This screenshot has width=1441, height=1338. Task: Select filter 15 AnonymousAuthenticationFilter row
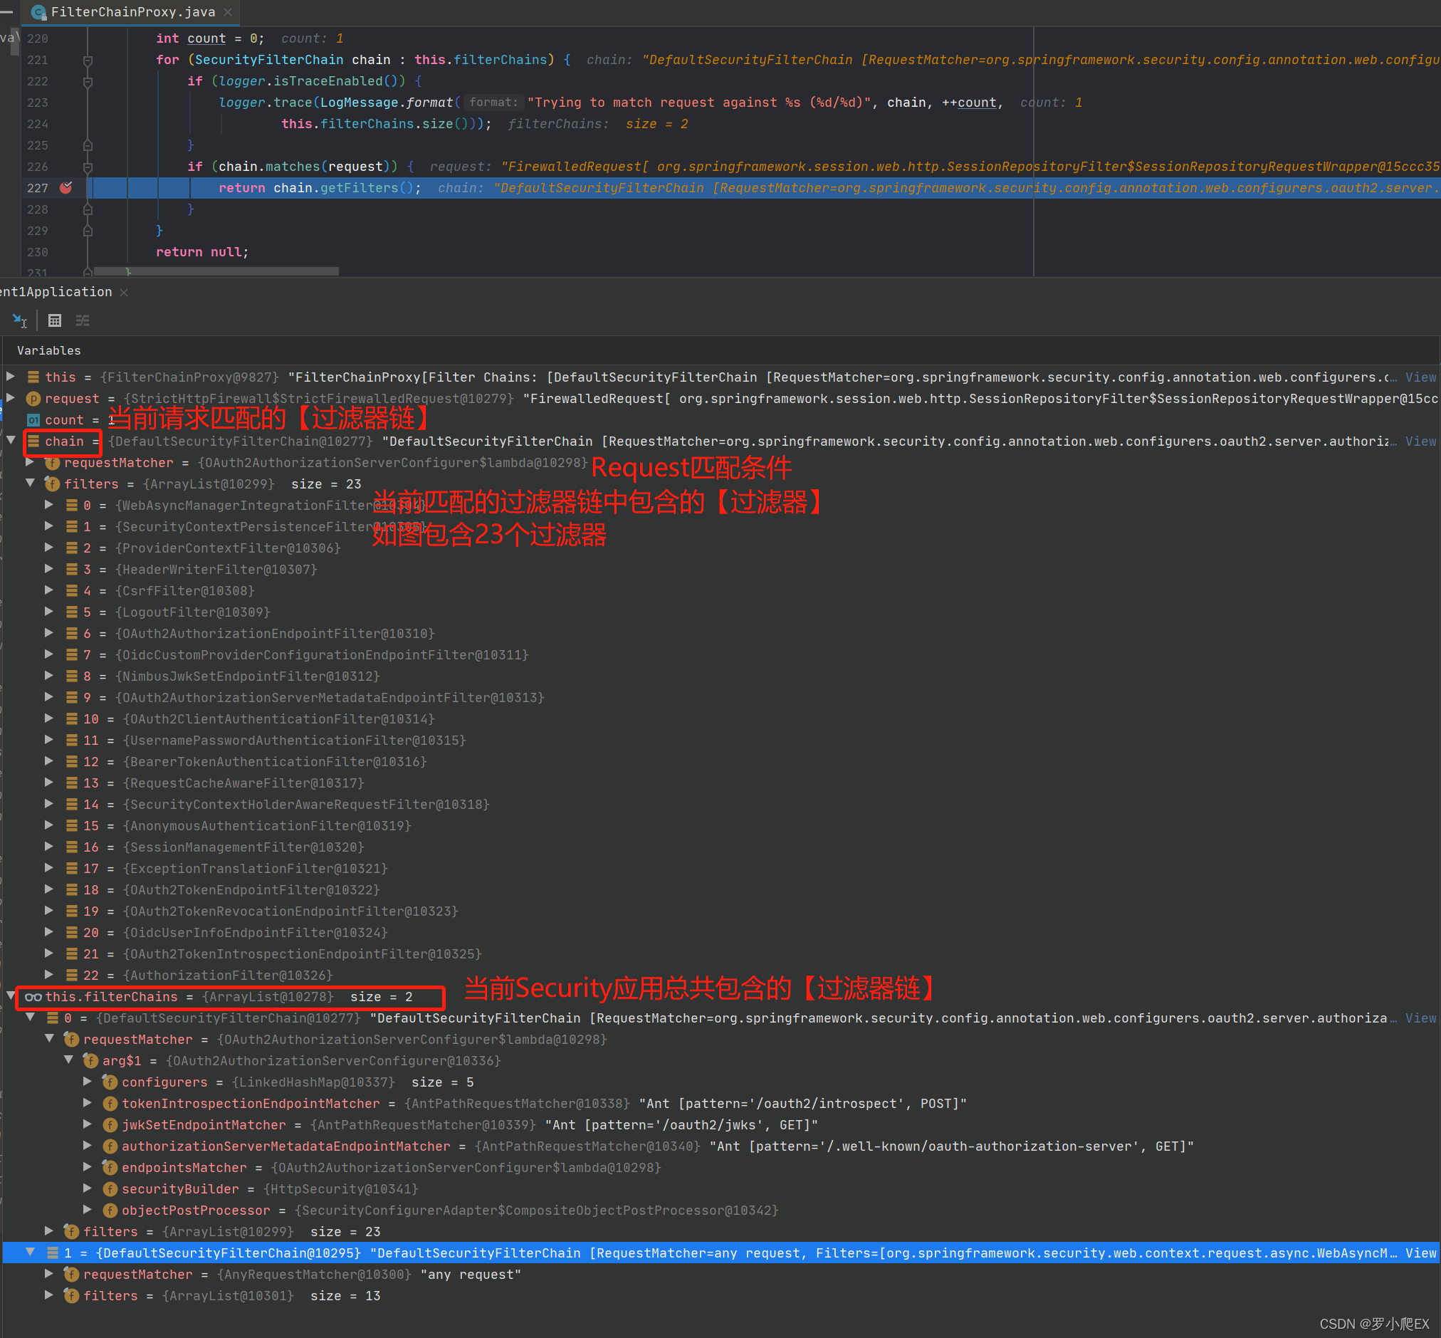(721, 825)
